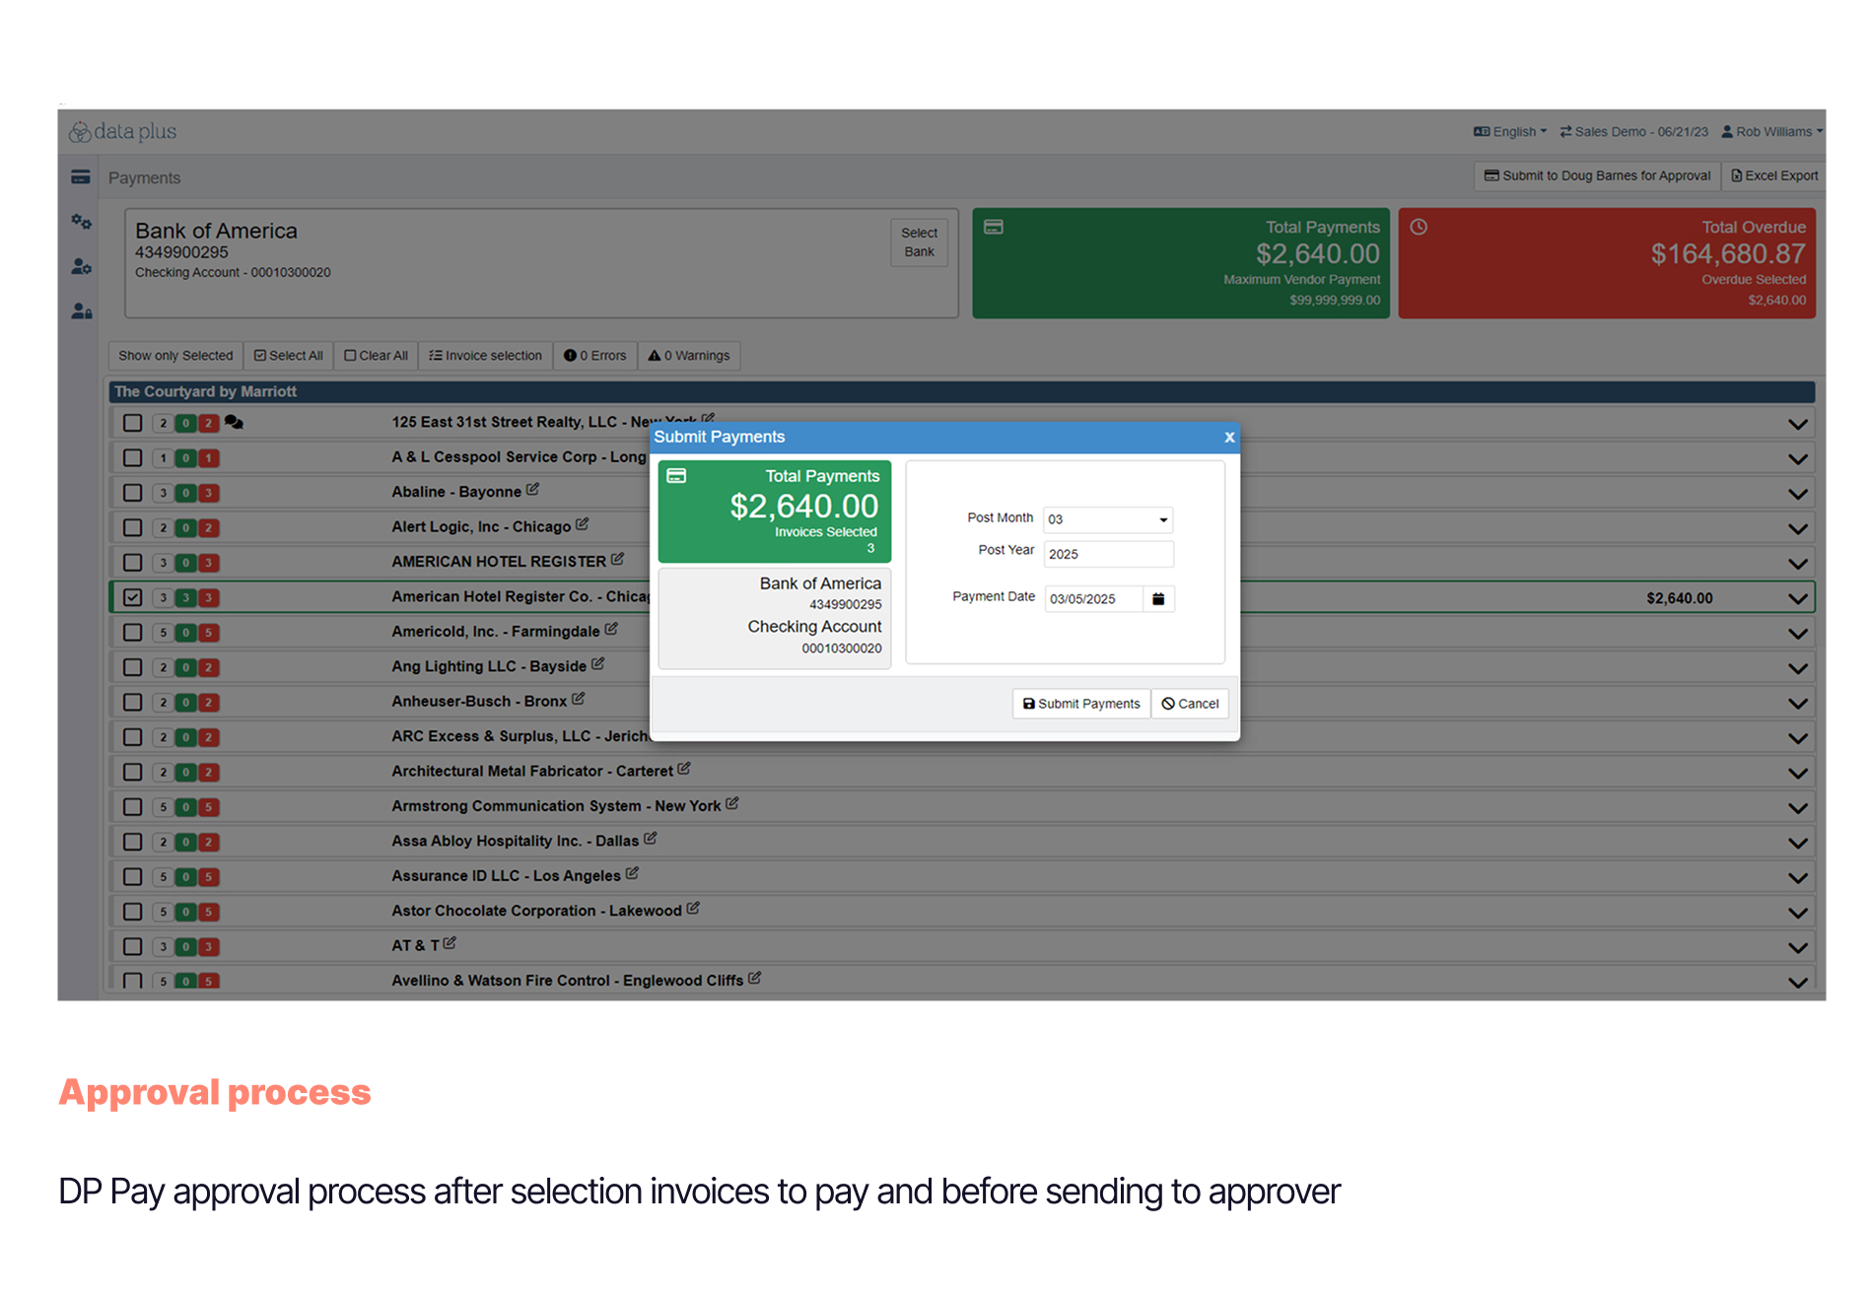The height and width of the screenshot is (1298, 1871).
Task: Click the edit icon next to Armstrong Communication System
Action: pyautogui.click(x=731, y=803)
